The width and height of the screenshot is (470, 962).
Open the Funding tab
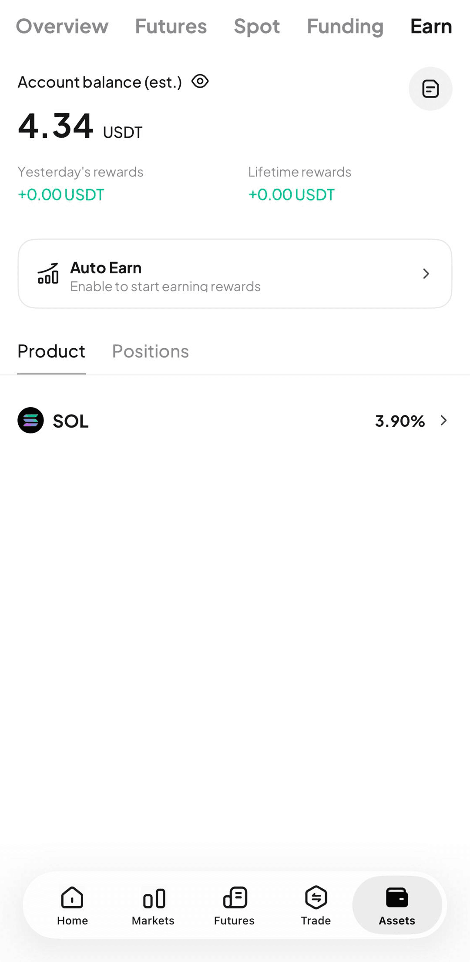tap(345, 26)
